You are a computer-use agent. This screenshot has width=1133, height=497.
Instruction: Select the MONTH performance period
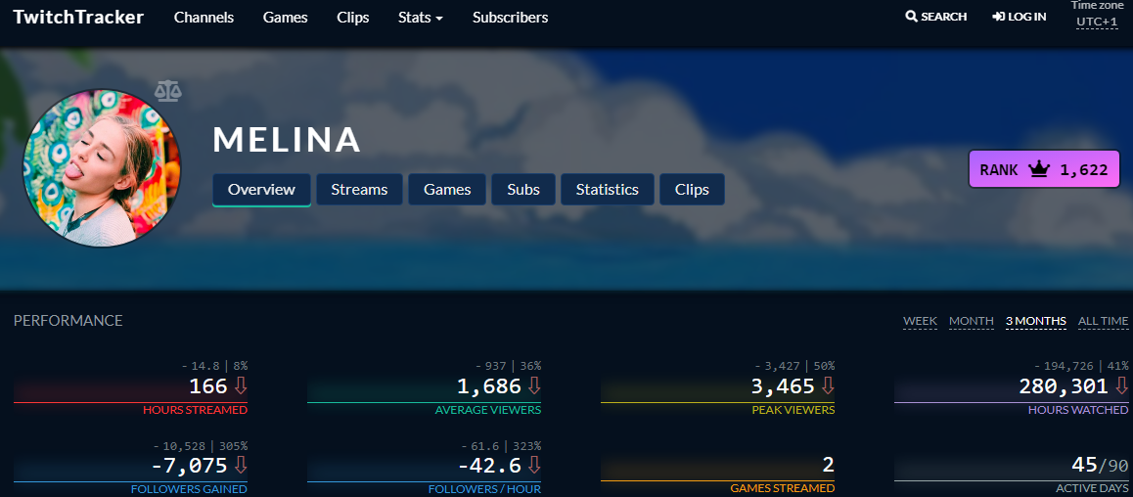tap(972, 321)
